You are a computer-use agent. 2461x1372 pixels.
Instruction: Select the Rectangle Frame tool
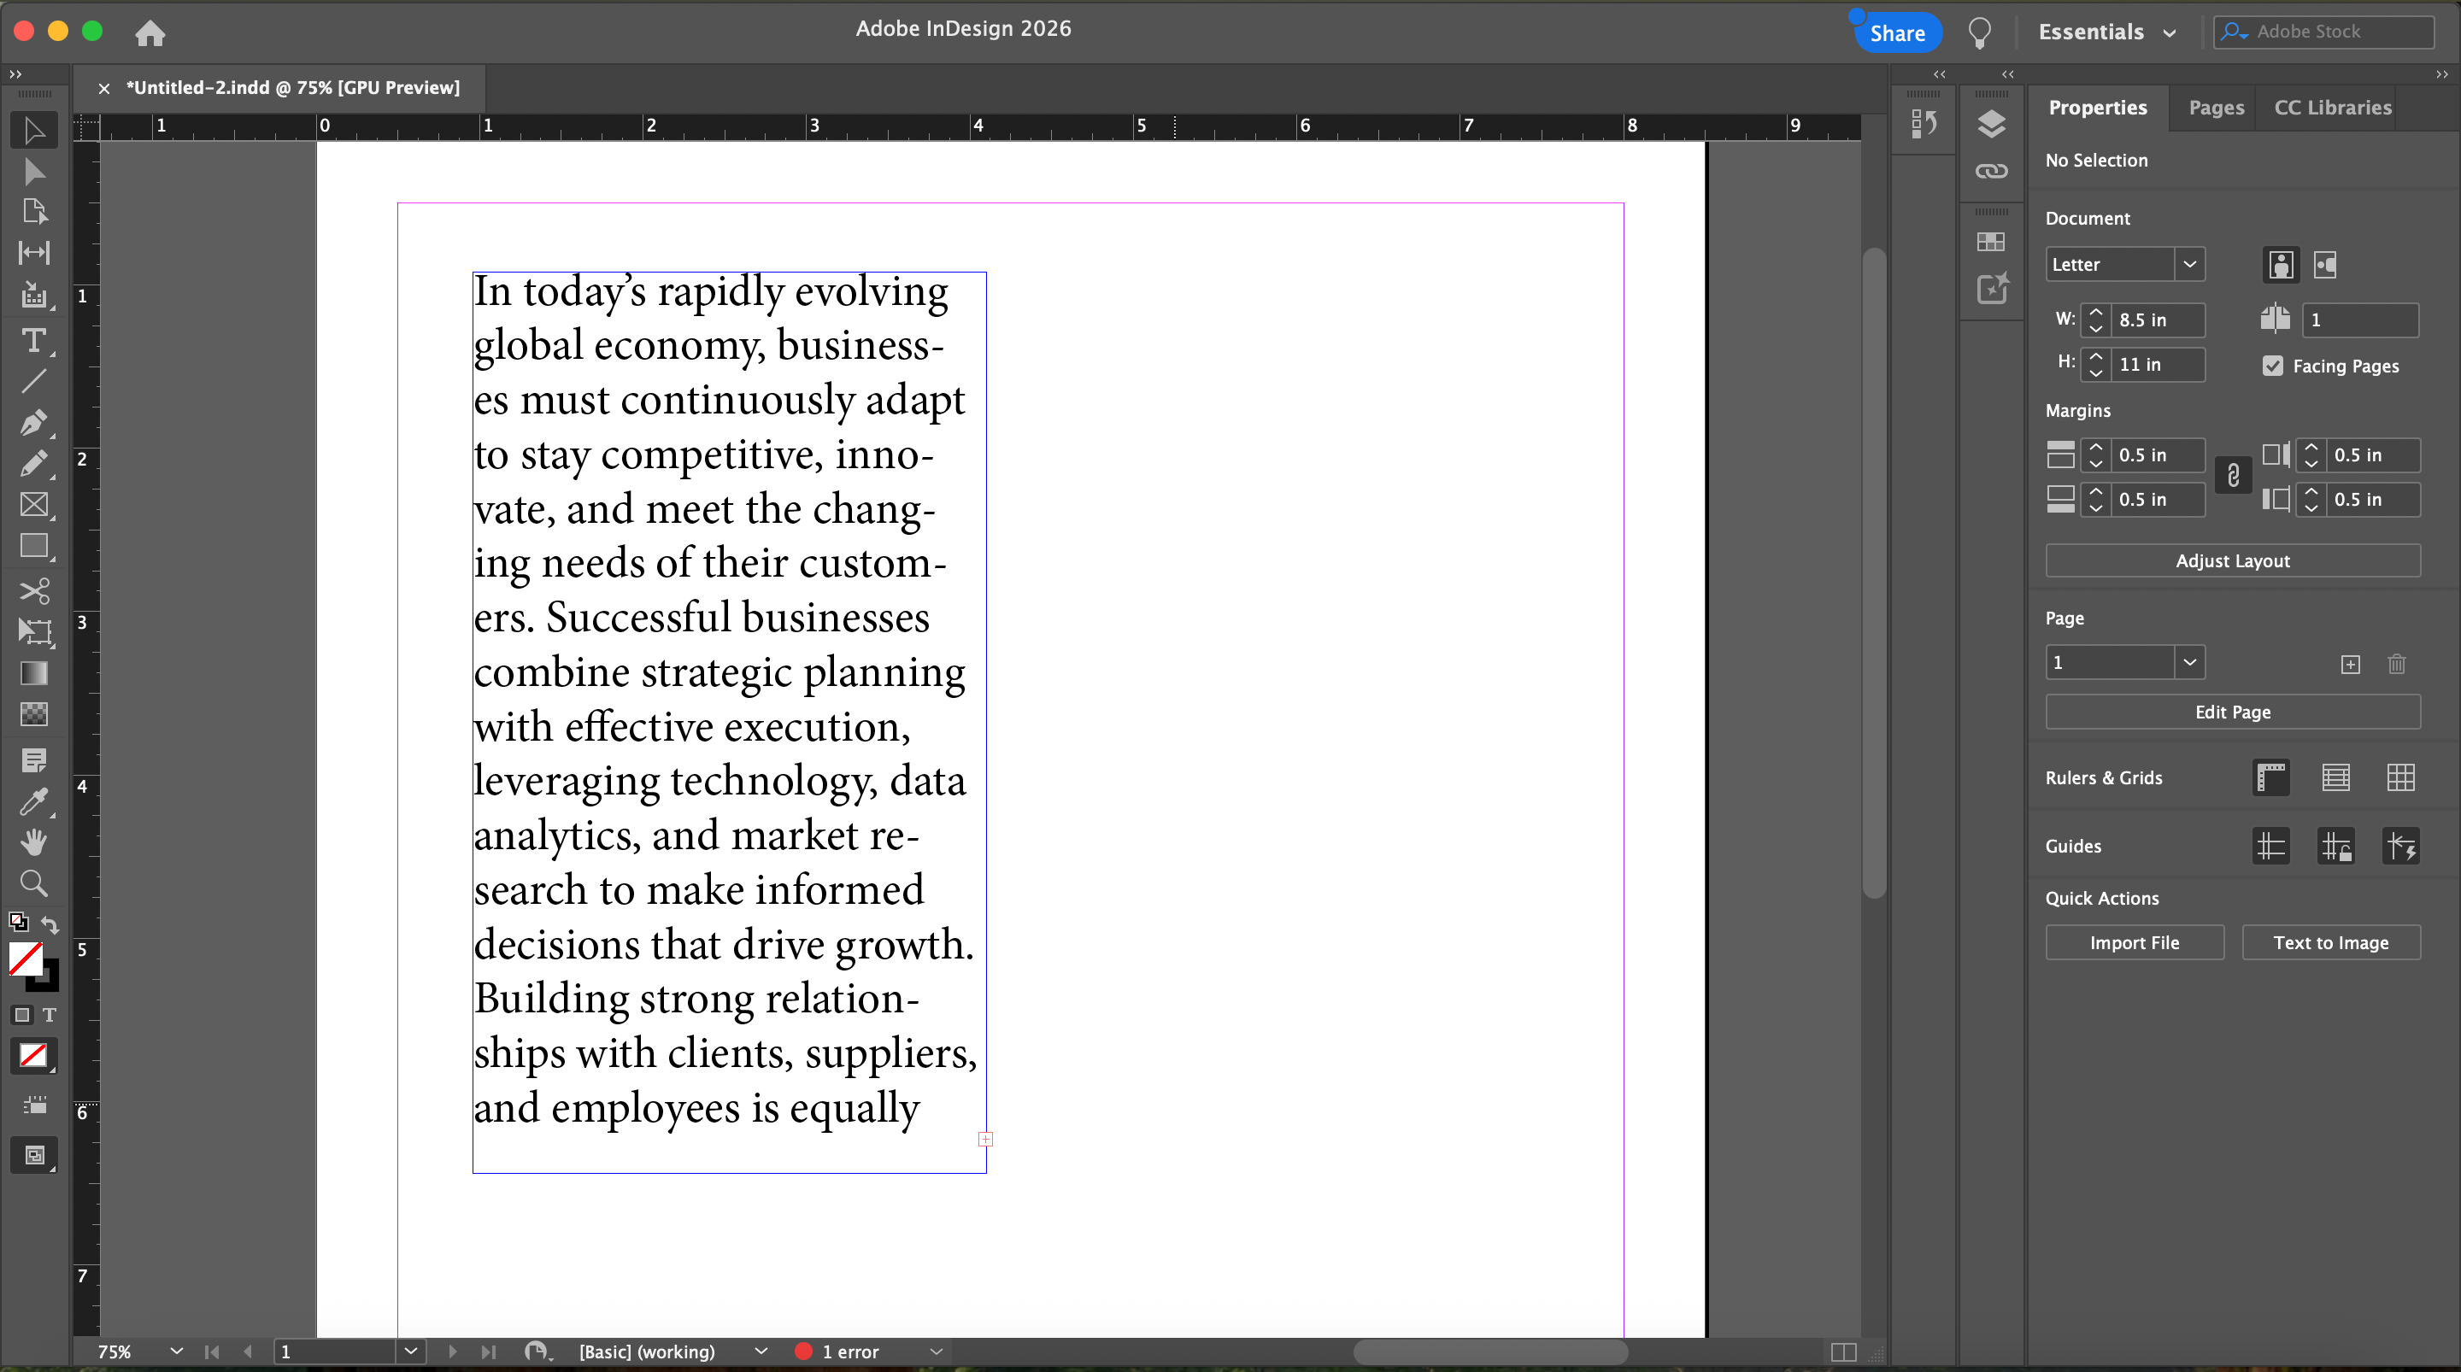33,505
